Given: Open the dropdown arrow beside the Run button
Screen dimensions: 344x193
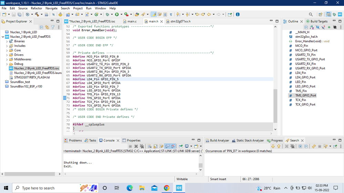Looking at the screenshot, I should pos(121,14).
